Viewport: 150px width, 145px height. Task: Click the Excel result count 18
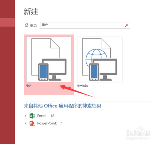52,116
